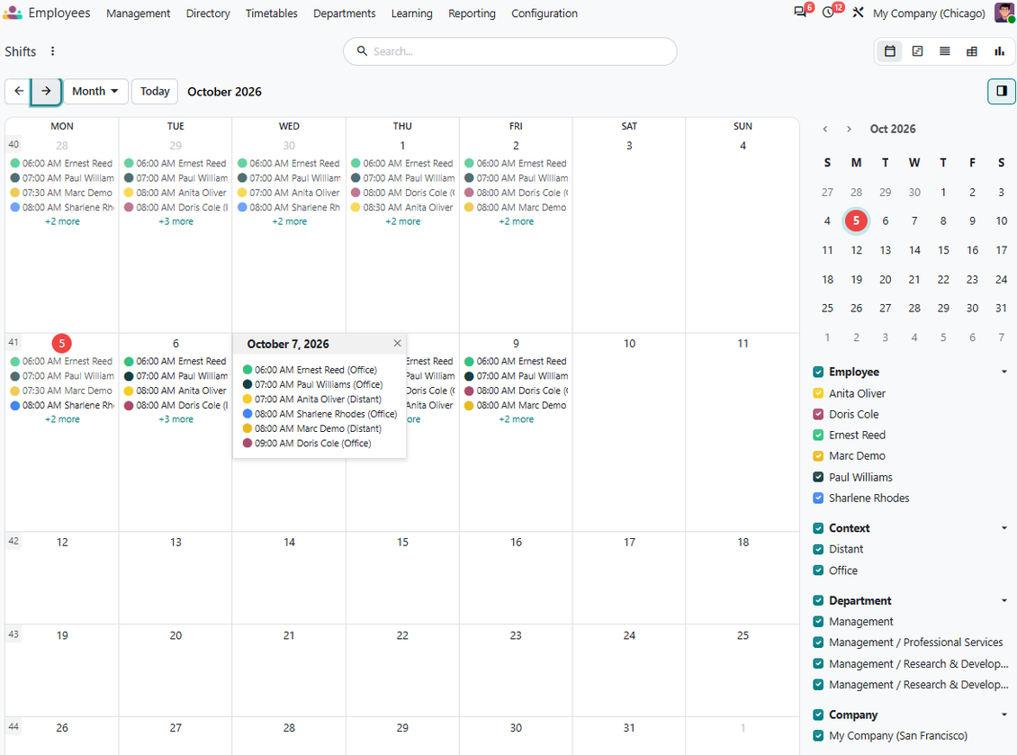Open the Directory menu
Viewport: 1017px width, 755px height.
click(x=208, y=13)
